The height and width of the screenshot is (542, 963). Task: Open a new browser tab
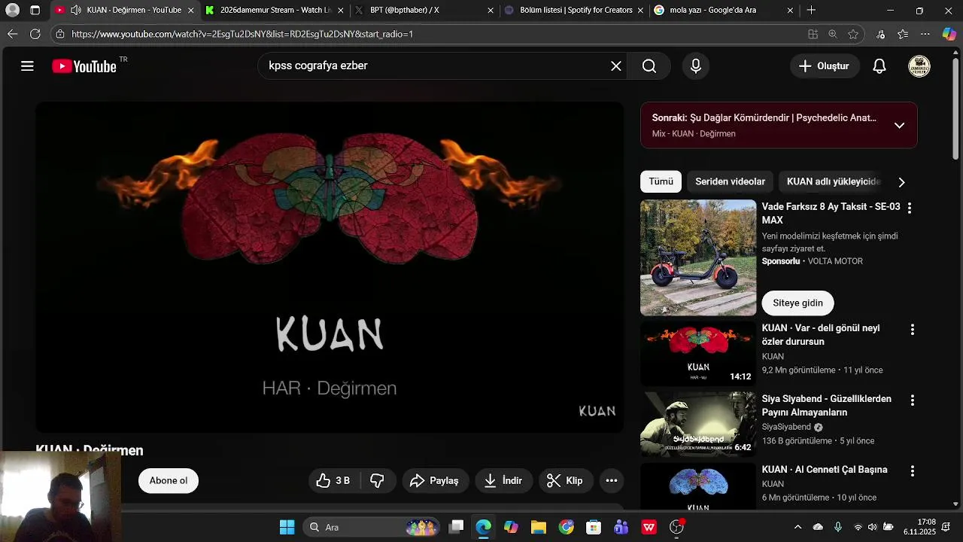(x=811, y=11)
